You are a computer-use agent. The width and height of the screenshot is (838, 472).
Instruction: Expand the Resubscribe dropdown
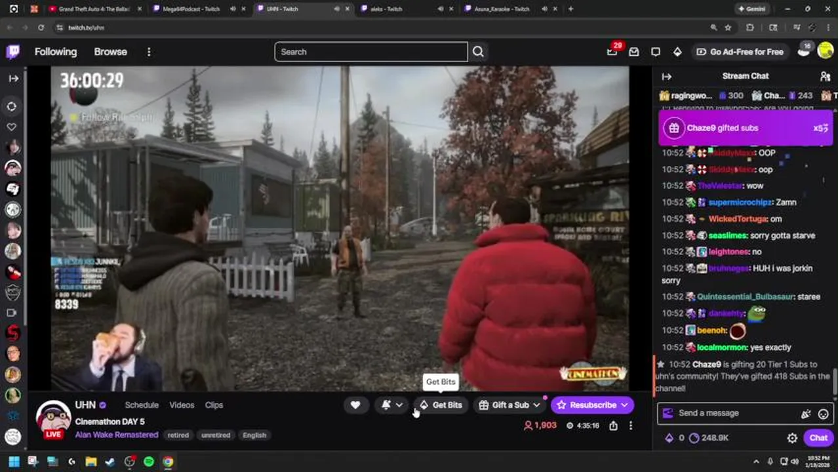pos(624,405)
